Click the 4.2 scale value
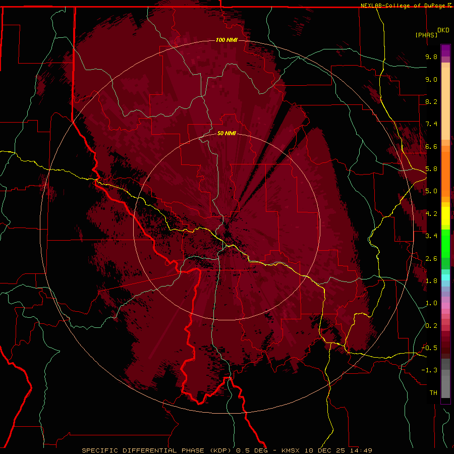 point(431,214)
